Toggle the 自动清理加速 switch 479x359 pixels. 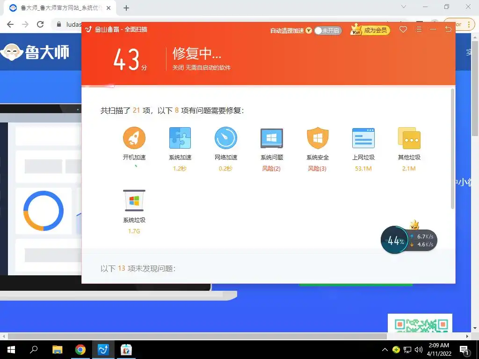(327, 30)
